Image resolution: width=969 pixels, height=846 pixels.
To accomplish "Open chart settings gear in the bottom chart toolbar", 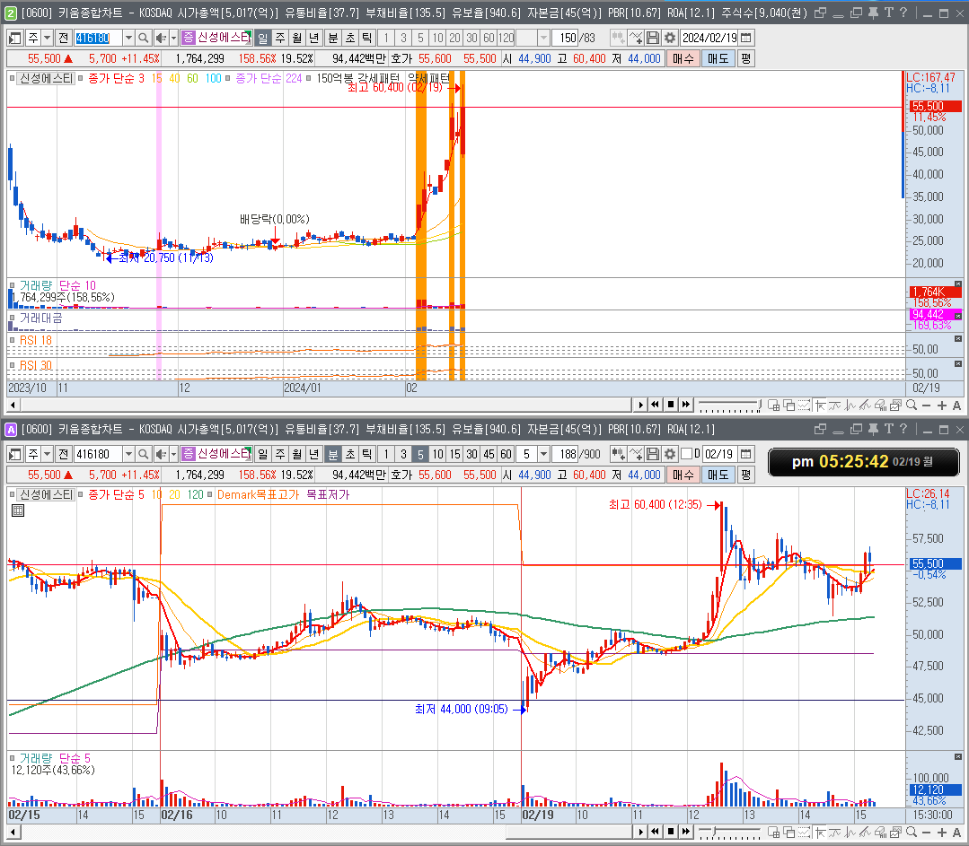I will (x=670, y=455).
